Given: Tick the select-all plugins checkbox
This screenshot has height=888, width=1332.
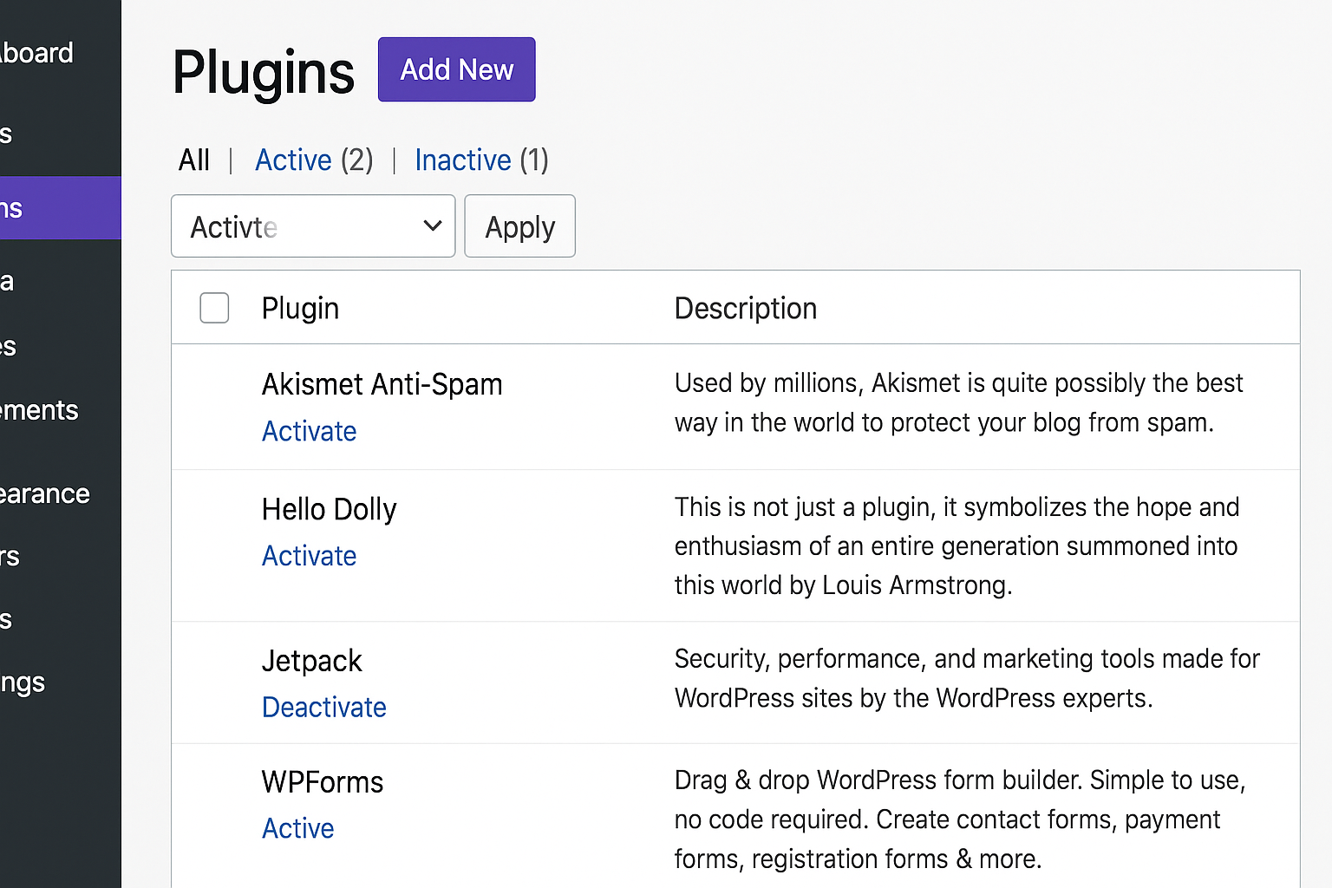Looking at the screenshot, I should (x=214, y=308).
